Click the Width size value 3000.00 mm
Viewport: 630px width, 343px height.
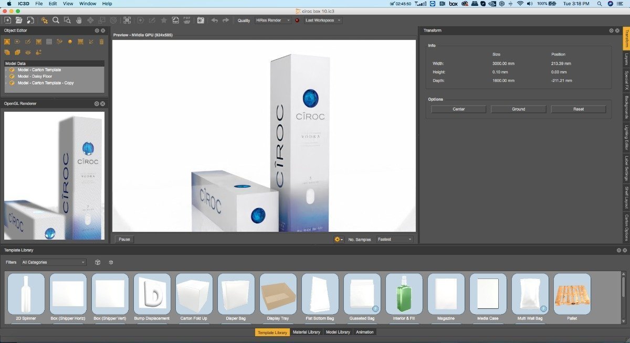click(x=503, y=63)
